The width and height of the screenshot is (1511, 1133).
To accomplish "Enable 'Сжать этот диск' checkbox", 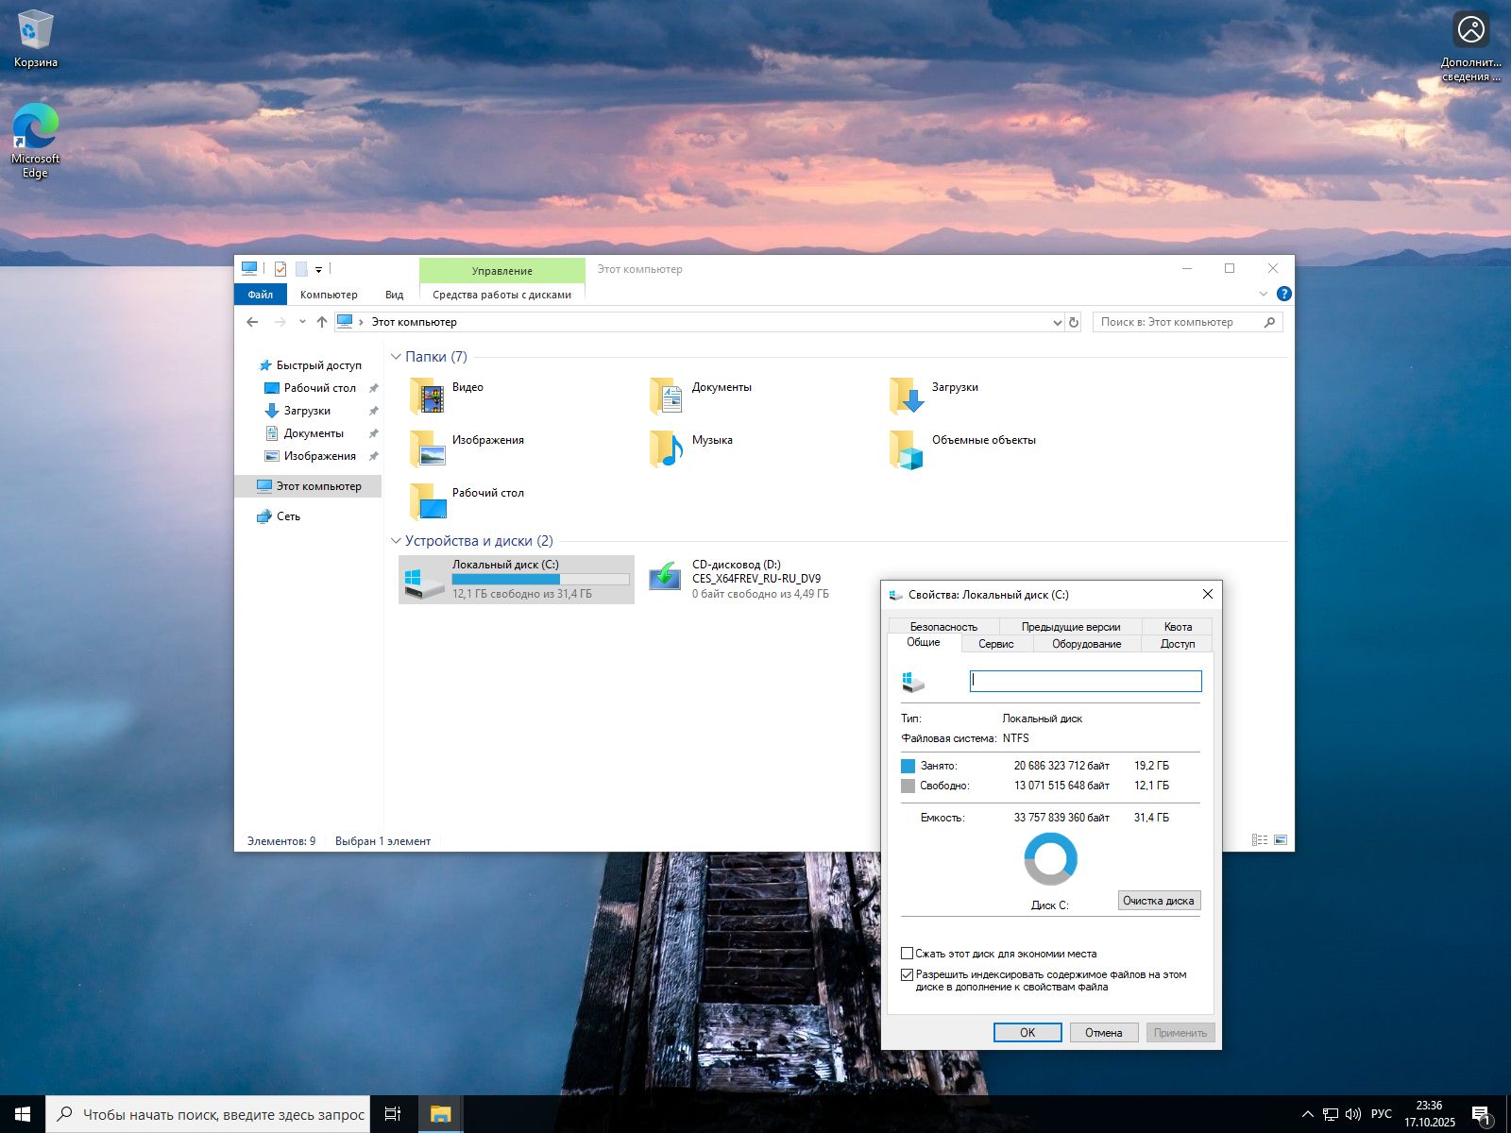I will pos(908,954).
